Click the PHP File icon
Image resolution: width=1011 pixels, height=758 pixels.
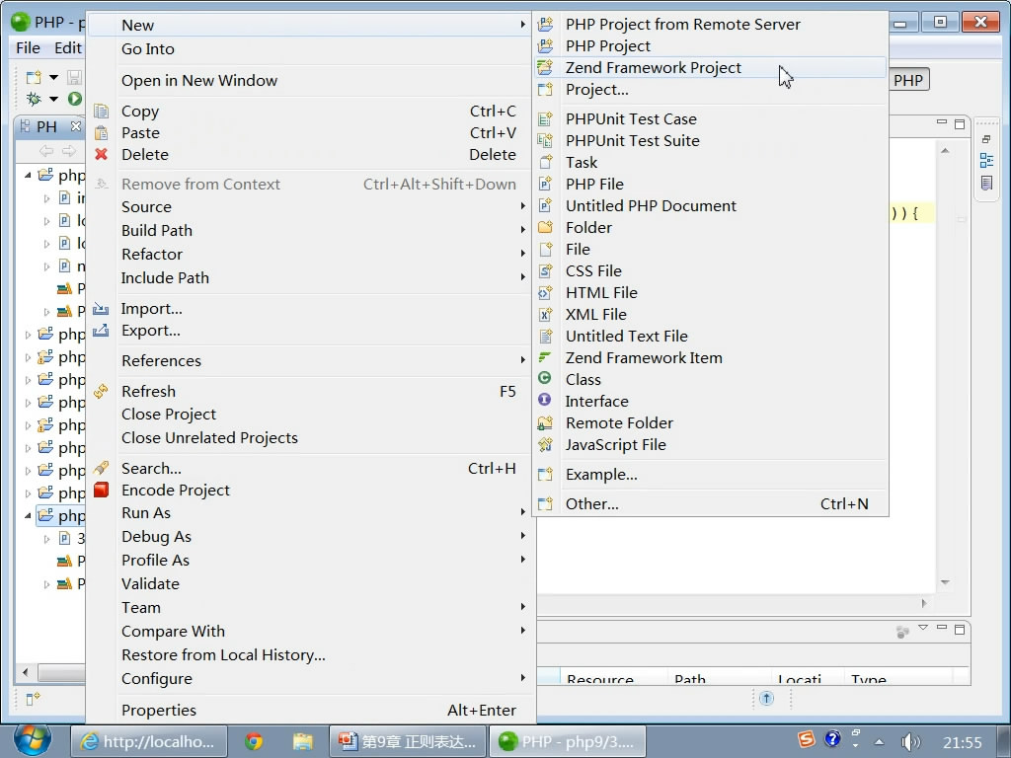click(545, 185)
